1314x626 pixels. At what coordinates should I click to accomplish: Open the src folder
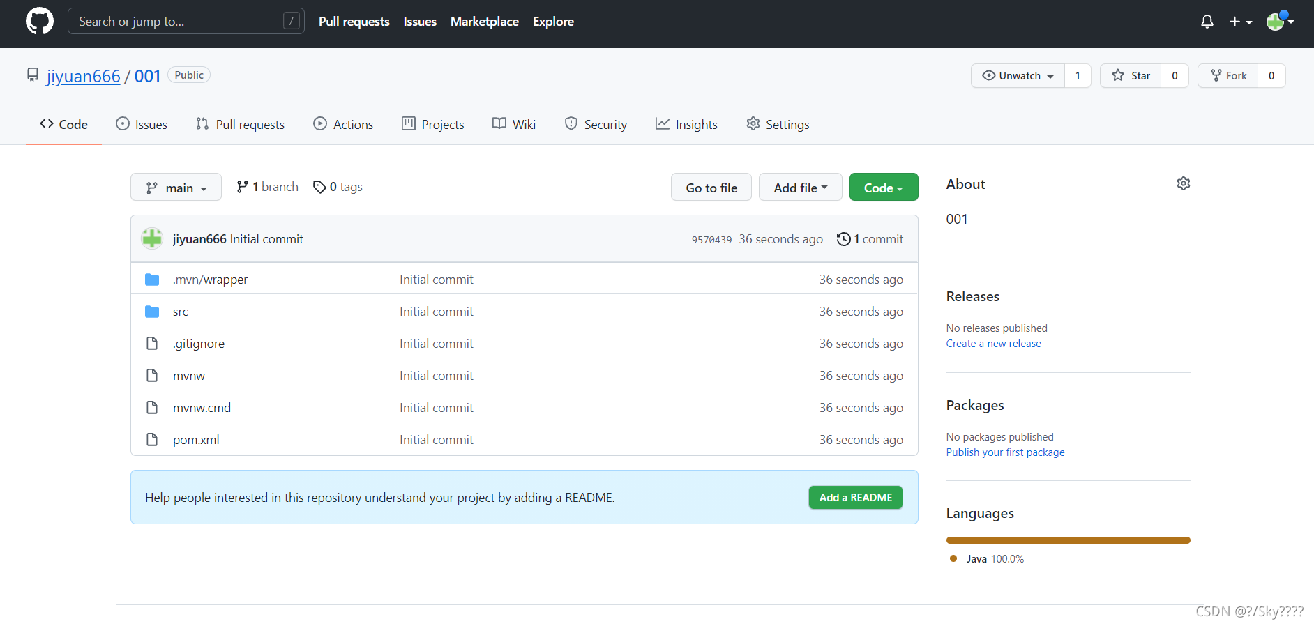click(x=181, y=312)
